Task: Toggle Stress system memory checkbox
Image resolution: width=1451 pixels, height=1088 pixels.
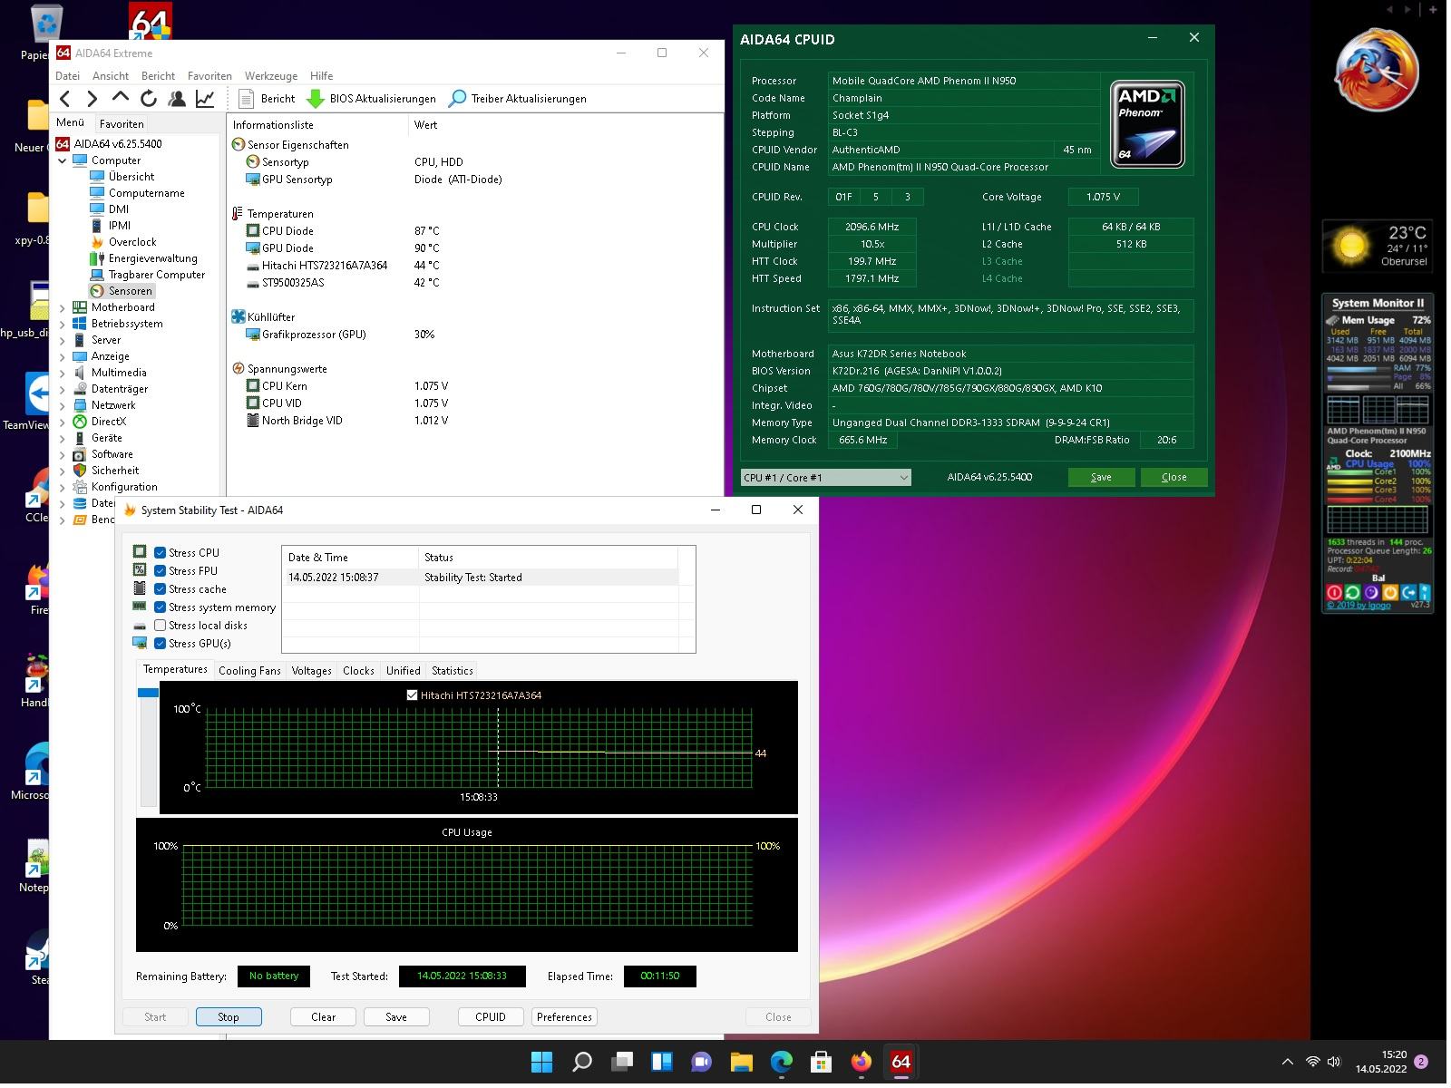Action: click(x=160, y=607)
